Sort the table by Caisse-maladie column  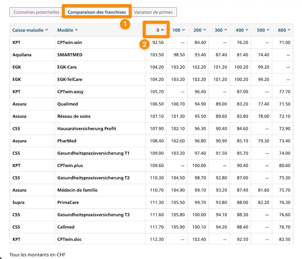30,30
